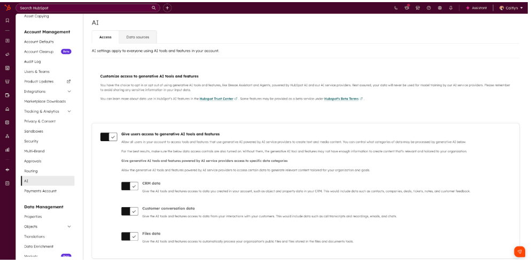
Task: Expand the Integrations submenu
Action: click(x=69, y=92)
